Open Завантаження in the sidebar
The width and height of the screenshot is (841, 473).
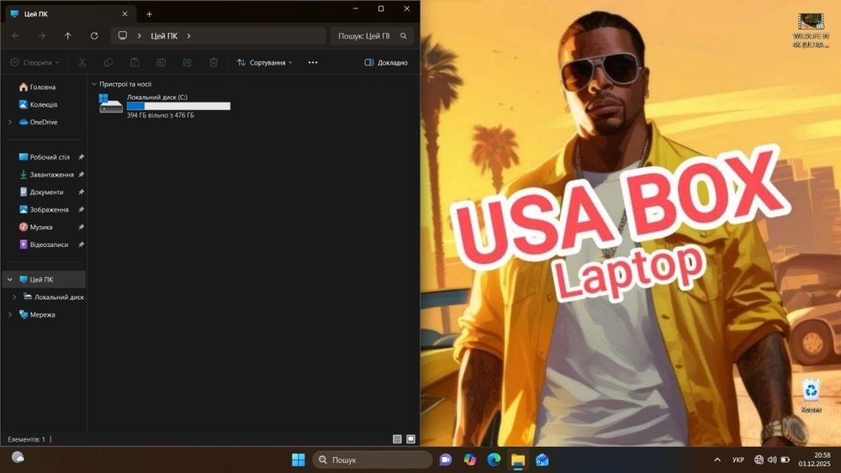pos(51,175)
